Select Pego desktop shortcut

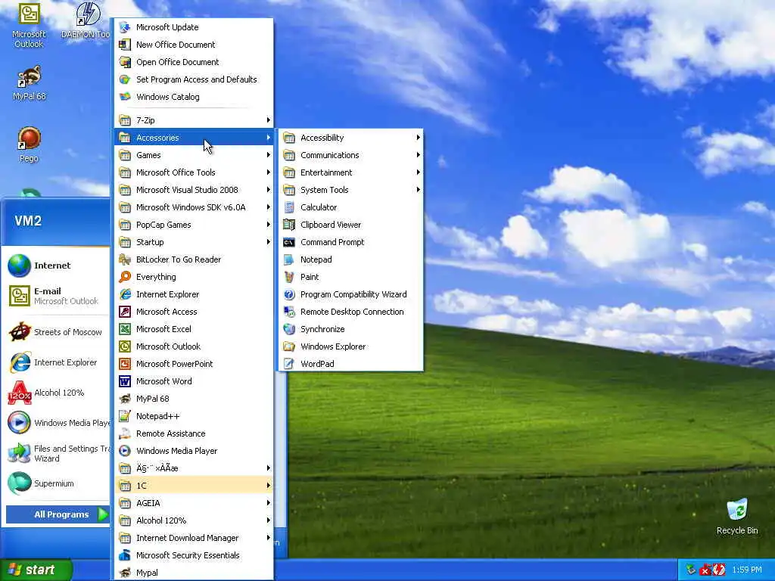tap(29, 144)
